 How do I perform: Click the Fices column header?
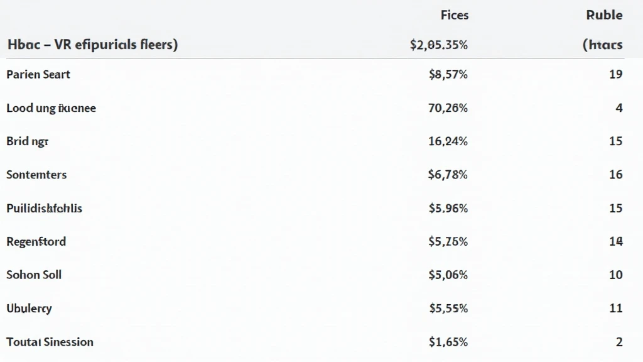point(455,15)
